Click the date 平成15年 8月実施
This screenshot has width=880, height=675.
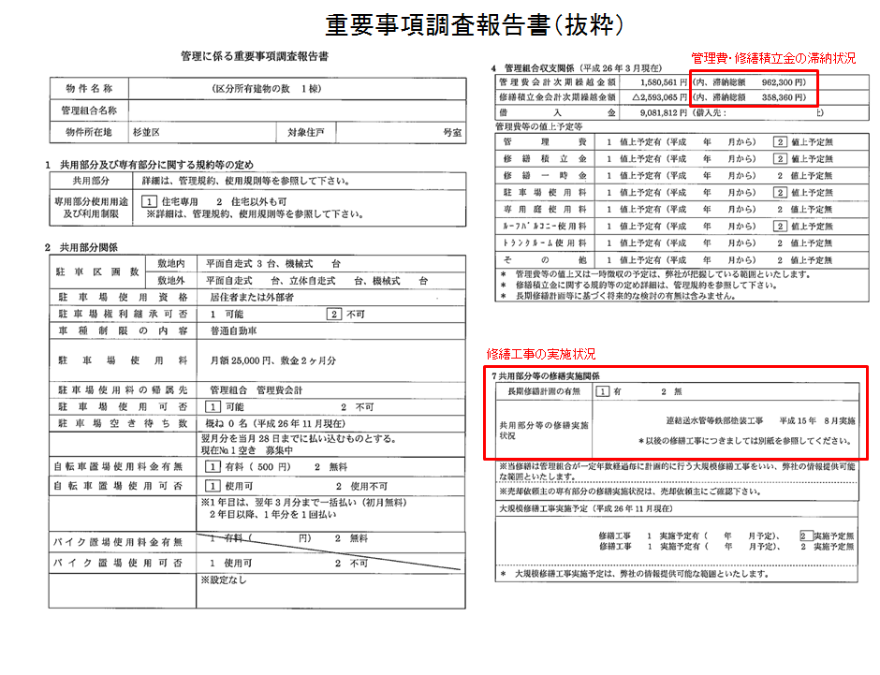[x=816, y=421]
